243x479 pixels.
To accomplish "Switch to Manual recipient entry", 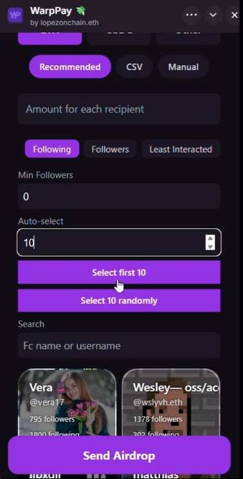I will coord(183,67).
